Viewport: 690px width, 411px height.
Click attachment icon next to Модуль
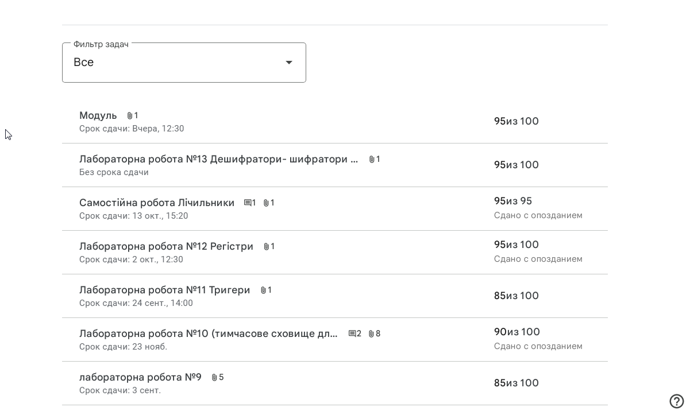coord(130,116)
